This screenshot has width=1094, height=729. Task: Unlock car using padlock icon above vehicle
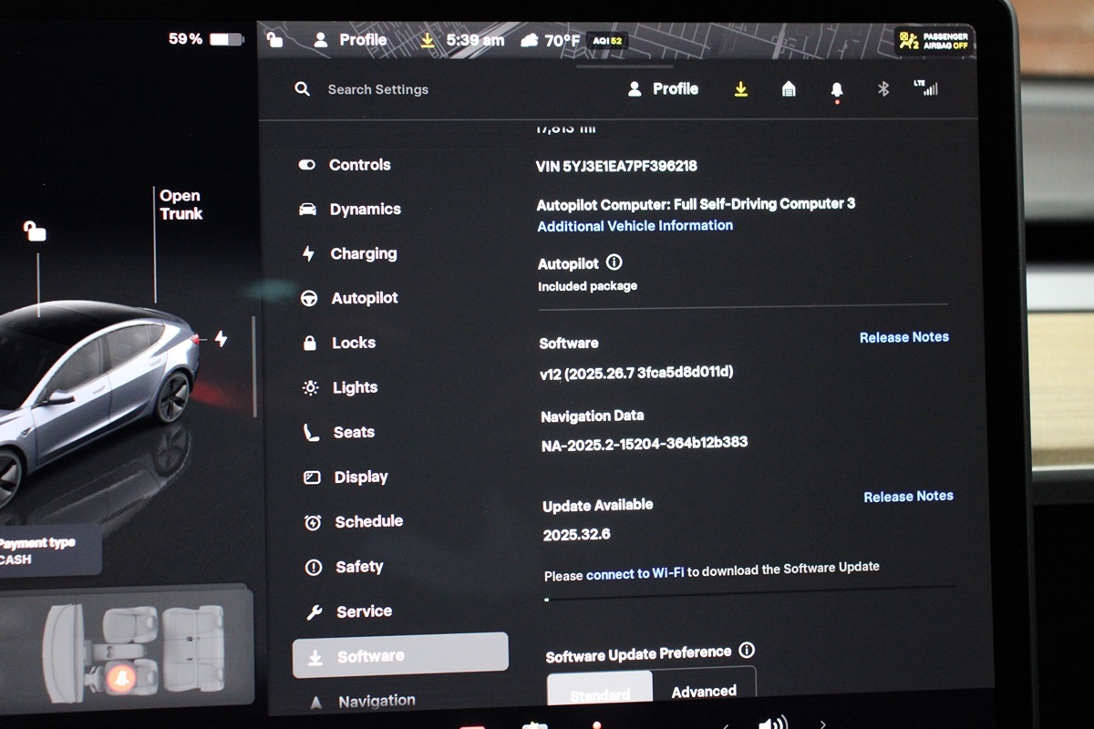tap(35, 231)
